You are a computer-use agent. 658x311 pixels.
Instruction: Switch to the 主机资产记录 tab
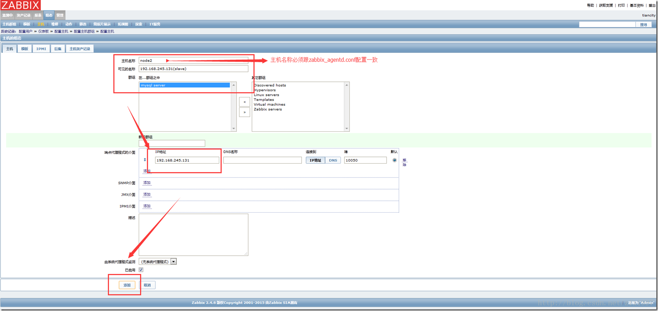coord(80,49)
